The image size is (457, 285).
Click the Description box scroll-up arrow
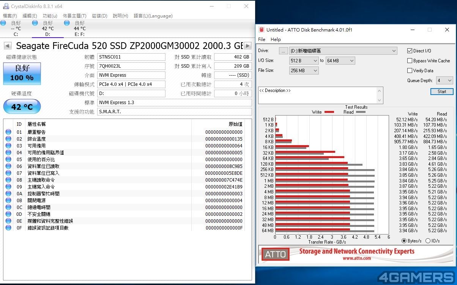click(x=380, y=90)
